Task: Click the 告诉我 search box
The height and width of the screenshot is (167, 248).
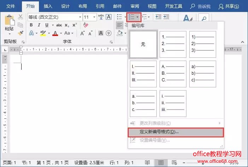Action: click(x=200, y=6)
